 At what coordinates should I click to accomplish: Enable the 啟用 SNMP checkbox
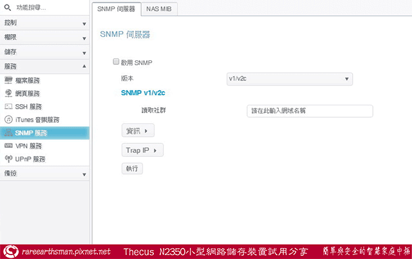[x=116, y=62]
